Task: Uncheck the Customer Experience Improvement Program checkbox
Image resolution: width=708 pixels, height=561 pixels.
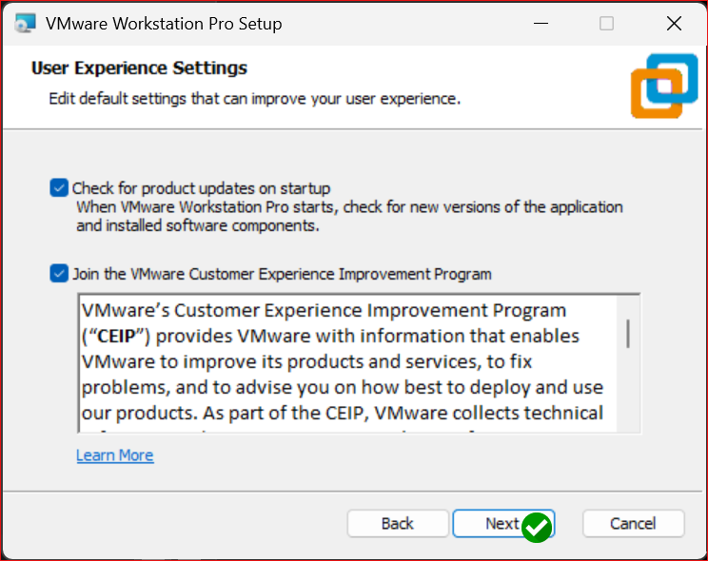Action: click(x=59, y=274)
